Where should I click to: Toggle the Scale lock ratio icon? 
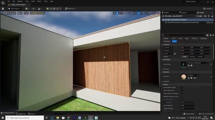tap(175, 54)
